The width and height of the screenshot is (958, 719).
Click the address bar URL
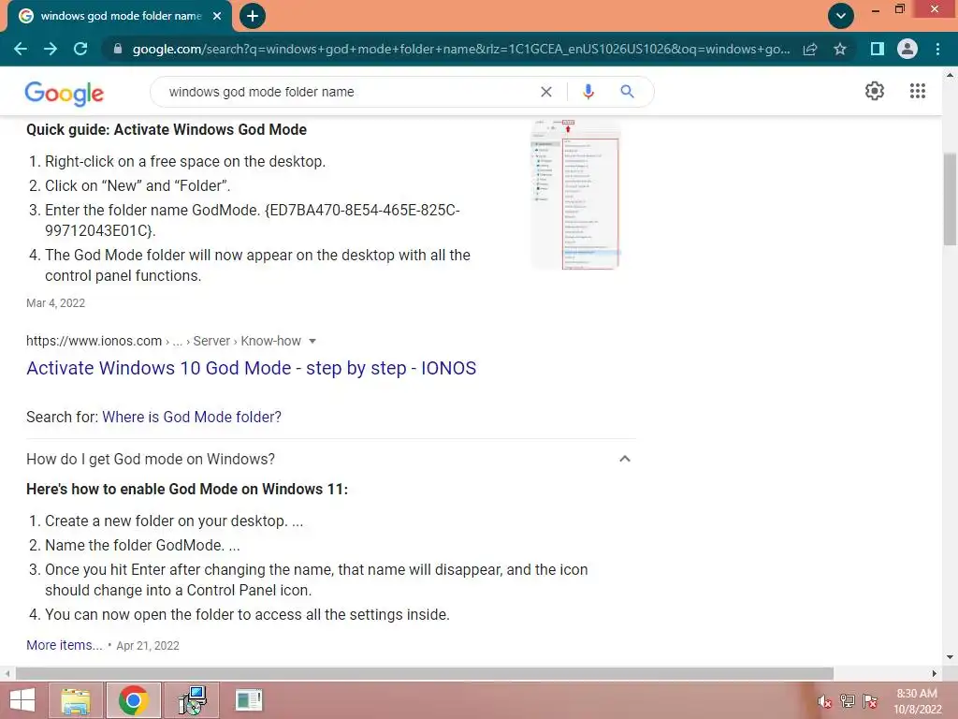pyautogui.click(x=460, y=49)
